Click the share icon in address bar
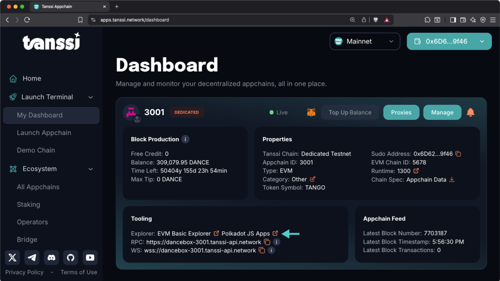Image resolution: width=500 pixels, height=281 pixels. 364,20
